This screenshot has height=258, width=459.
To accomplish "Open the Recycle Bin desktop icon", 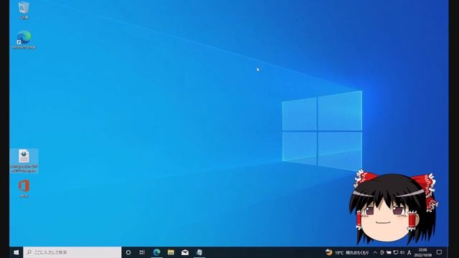I will (x=24, y=9).
